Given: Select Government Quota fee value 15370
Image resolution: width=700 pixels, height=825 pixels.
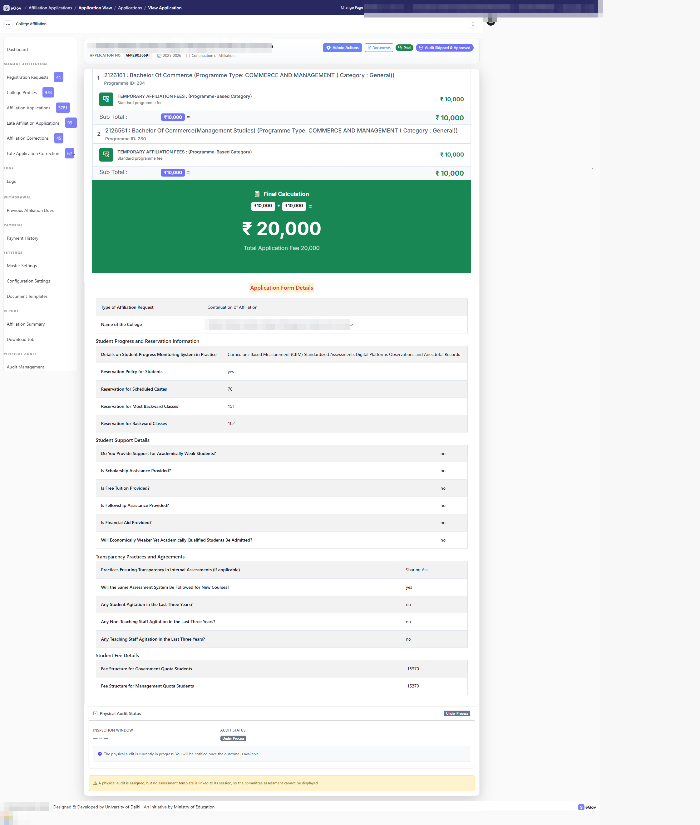Looking at the screenshot, I should click(x=413, y=669).
